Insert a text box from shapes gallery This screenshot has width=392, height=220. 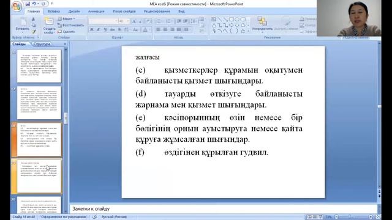[214, 19]
